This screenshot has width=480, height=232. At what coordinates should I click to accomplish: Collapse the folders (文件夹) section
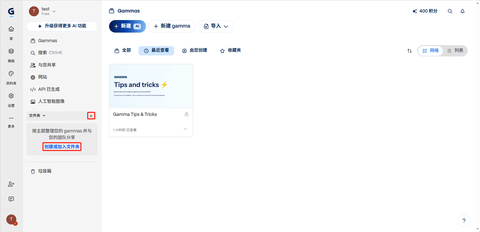37,116
